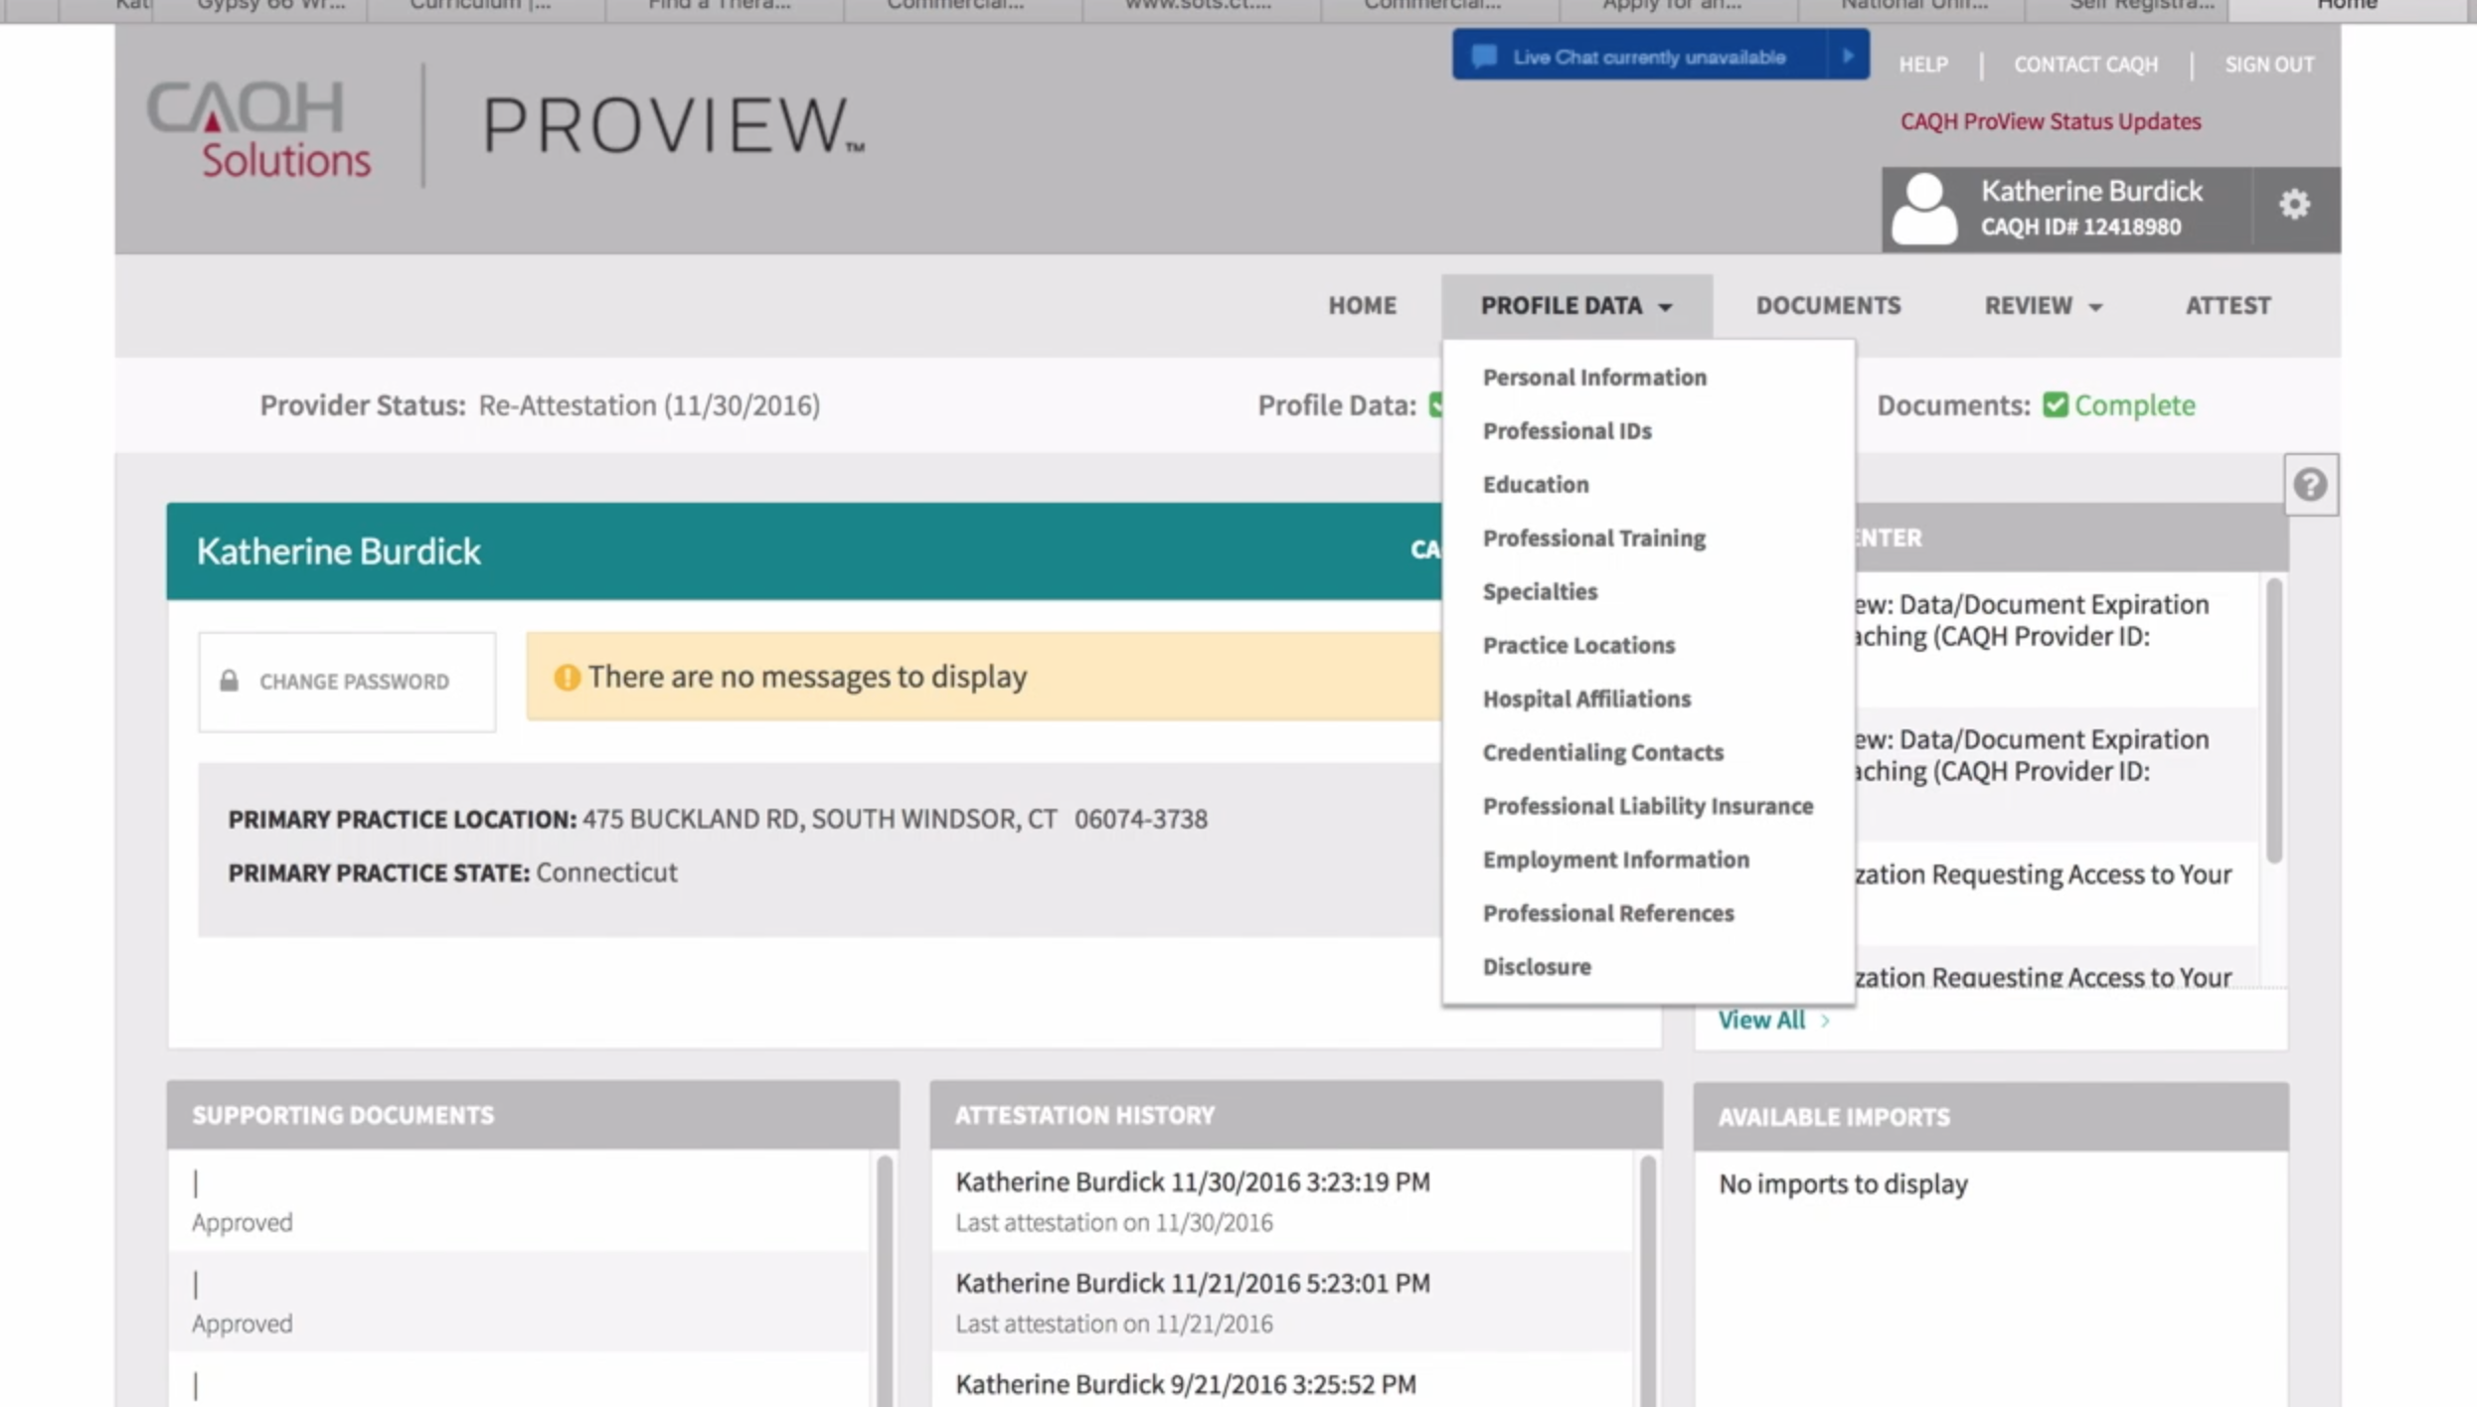Image resolution: width=2477 pixels, height=1407 pixels.
Task: Click the user avatar icon
Action: pyautogui.click(x=1924, y=209)
